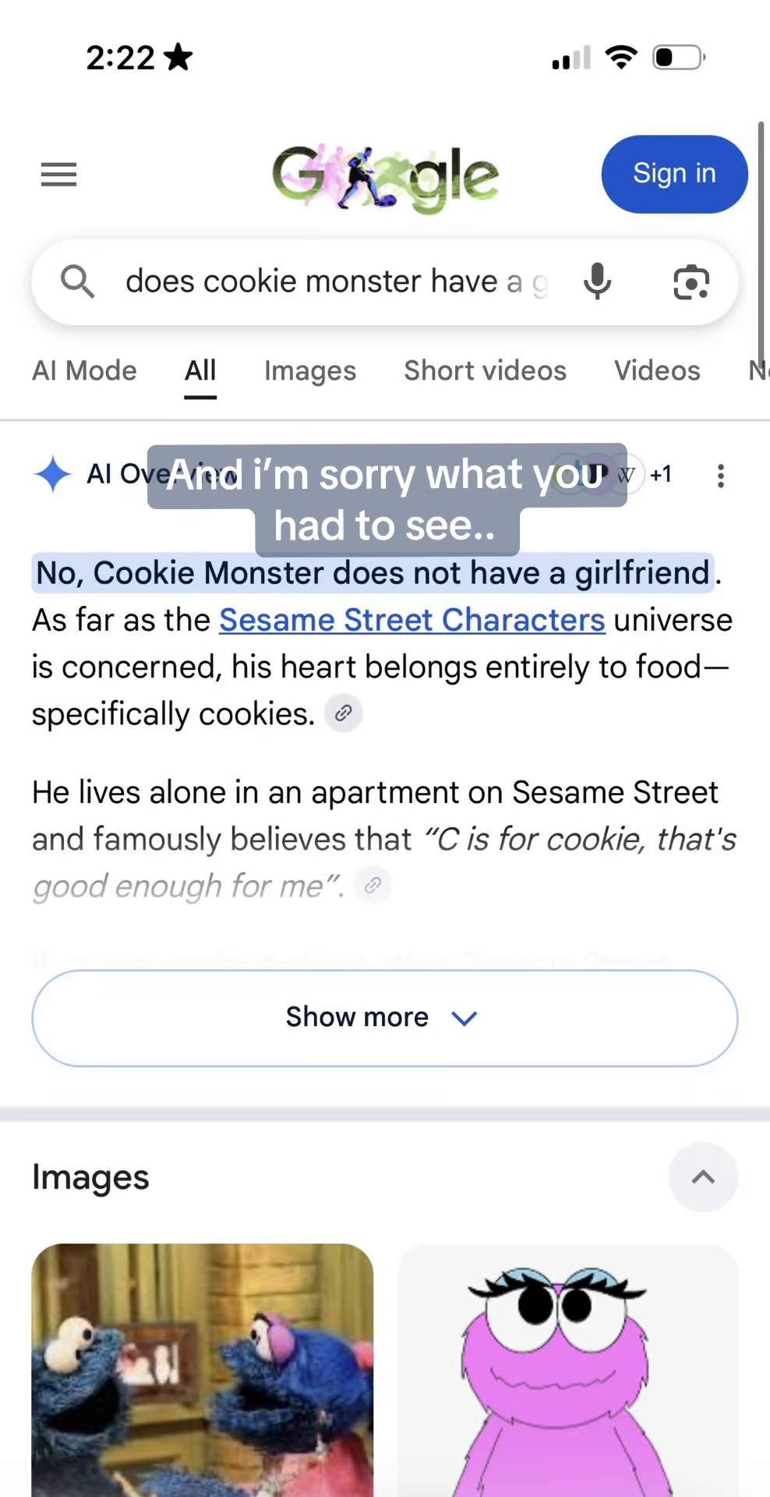Collapse the Images section chevron
The width and height of the screenshot is (770, 1497).
(x=703, y=1177)
